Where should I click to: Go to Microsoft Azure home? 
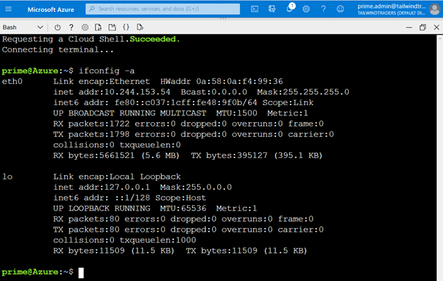click(x=51, y=10)
